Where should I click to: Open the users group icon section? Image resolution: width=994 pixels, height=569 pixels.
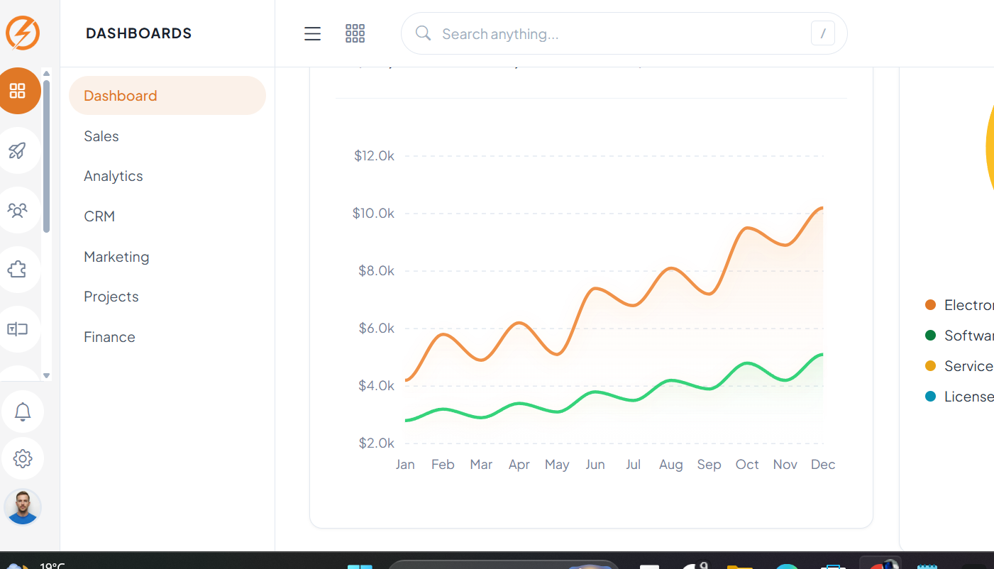click(x=18, y=210)
